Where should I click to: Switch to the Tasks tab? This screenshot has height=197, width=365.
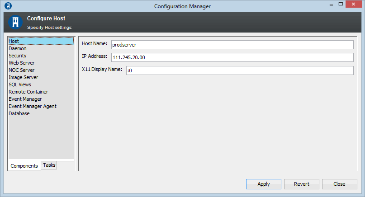coord(49,165)
